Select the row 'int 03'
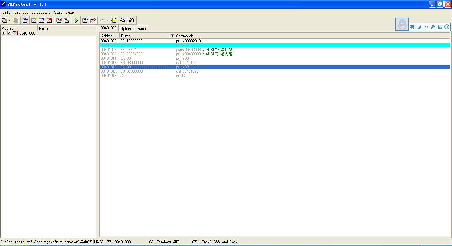This screenshot has height=246, width=452. [275, 76]
